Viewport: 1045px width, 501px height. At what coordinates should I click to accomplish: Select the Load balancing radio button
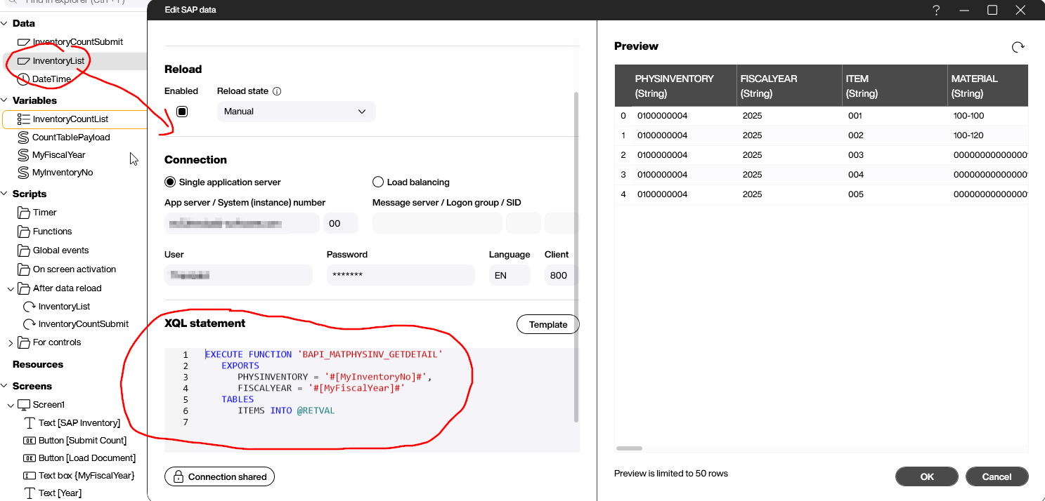[x=378, y=182]
